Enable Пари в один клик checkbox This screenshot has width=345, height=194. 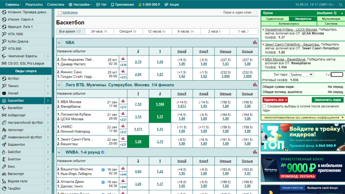[x=255, y=12]
